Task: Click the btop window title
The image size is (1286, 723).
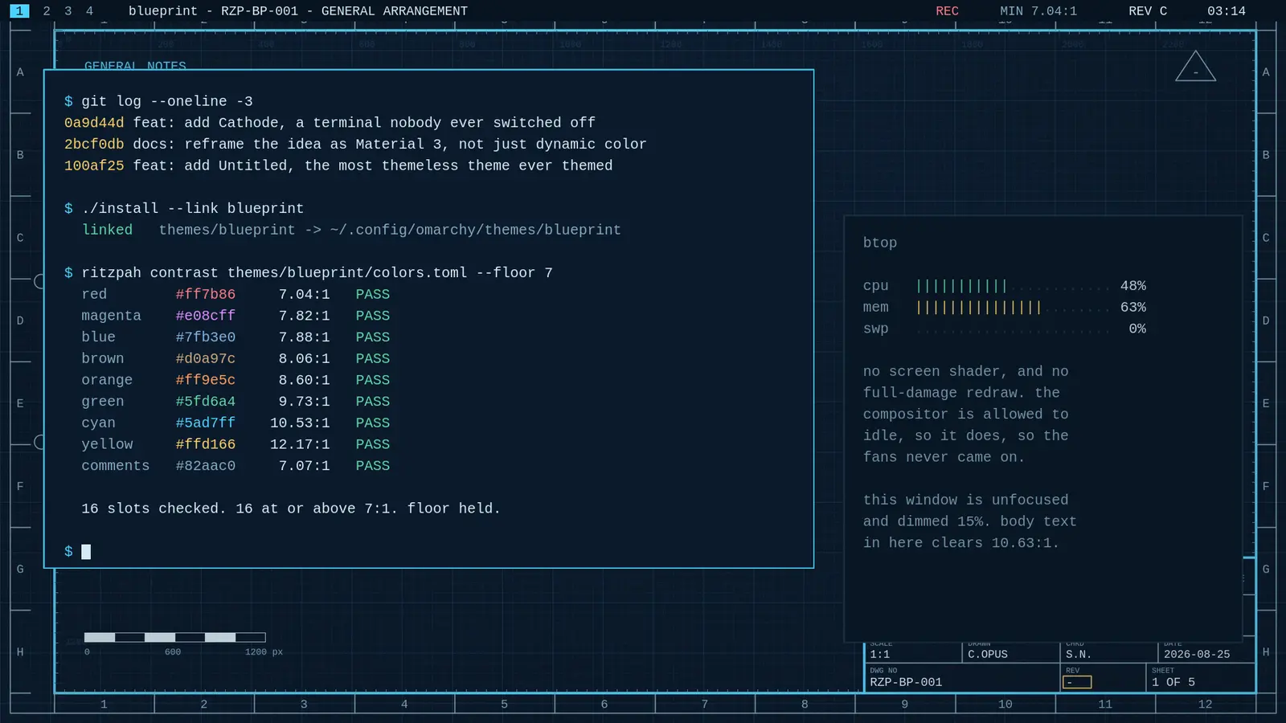Action: click(x=880, y=243)
